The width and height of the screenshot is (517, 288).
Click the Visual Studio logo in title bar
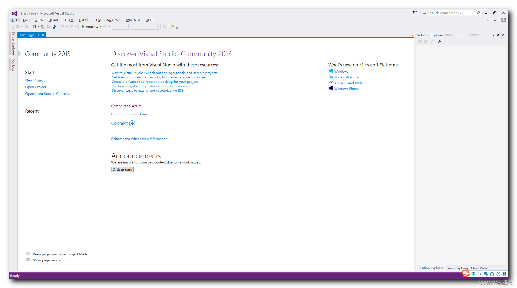[15, 13]
